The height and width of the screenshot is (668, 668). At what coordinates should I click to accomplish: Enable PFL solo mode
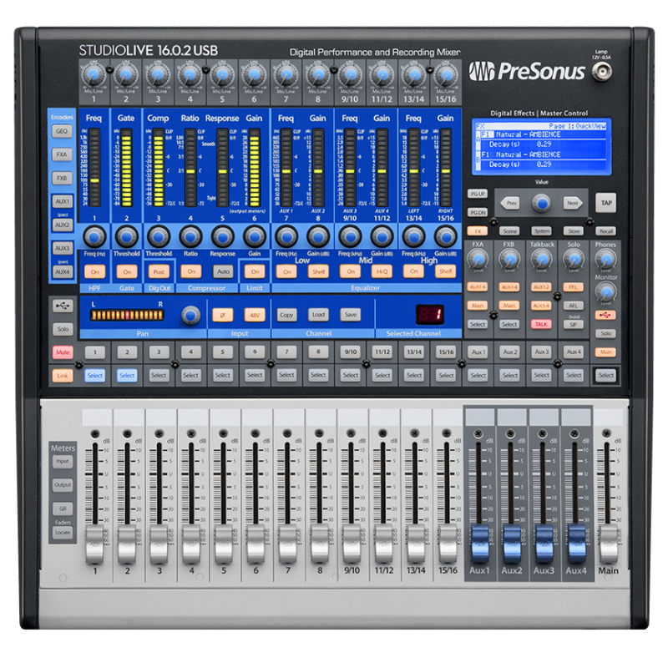click(x=574, y=287)
